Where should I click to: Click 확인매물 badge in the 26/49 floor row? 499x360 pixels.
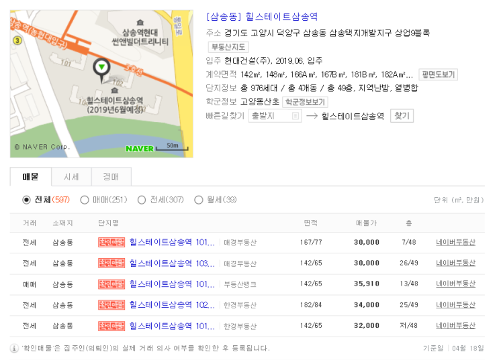[x=111, y=263]
